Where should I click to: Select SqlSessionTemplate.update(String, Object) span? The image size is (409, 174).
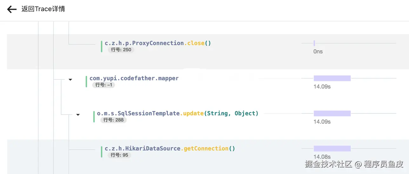click(x=178, y=113)
